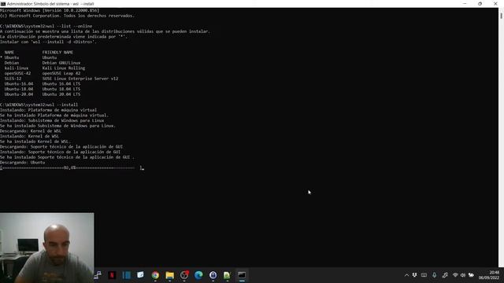Open the green document app taskbar icon
Viewport: 504px width, 283px height.
227,275
